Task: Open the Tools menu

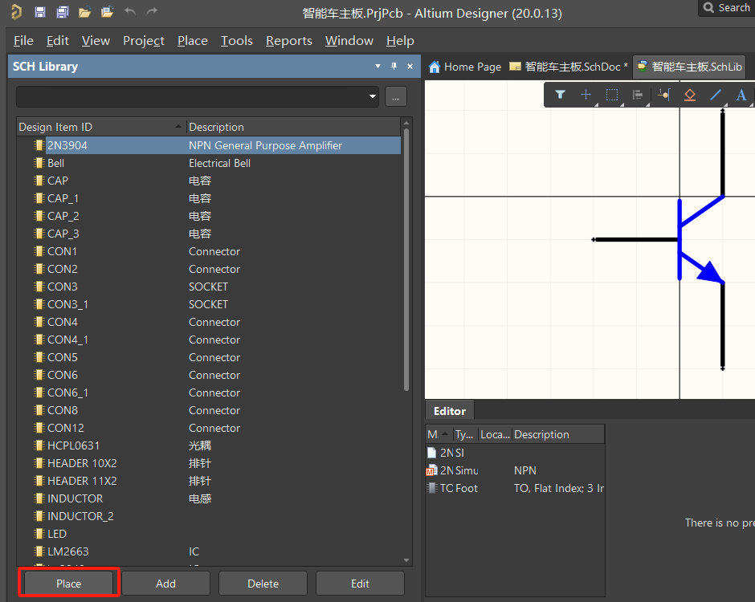Action: [236, 41]
